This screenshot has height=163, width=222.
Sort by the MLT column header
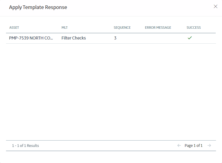(64, 28)
